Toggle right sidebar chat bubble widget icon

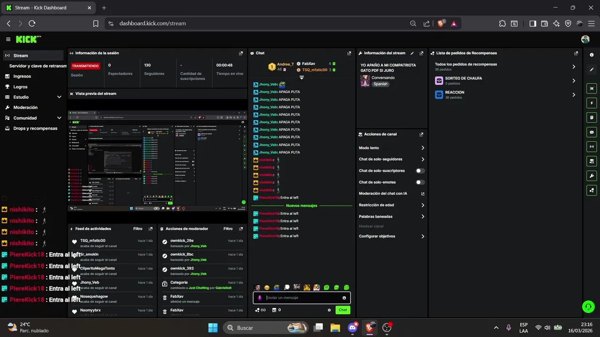tap(592, 132)
